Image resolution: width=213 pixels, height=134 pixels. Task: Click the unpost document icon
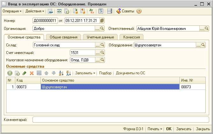point(83,11)
